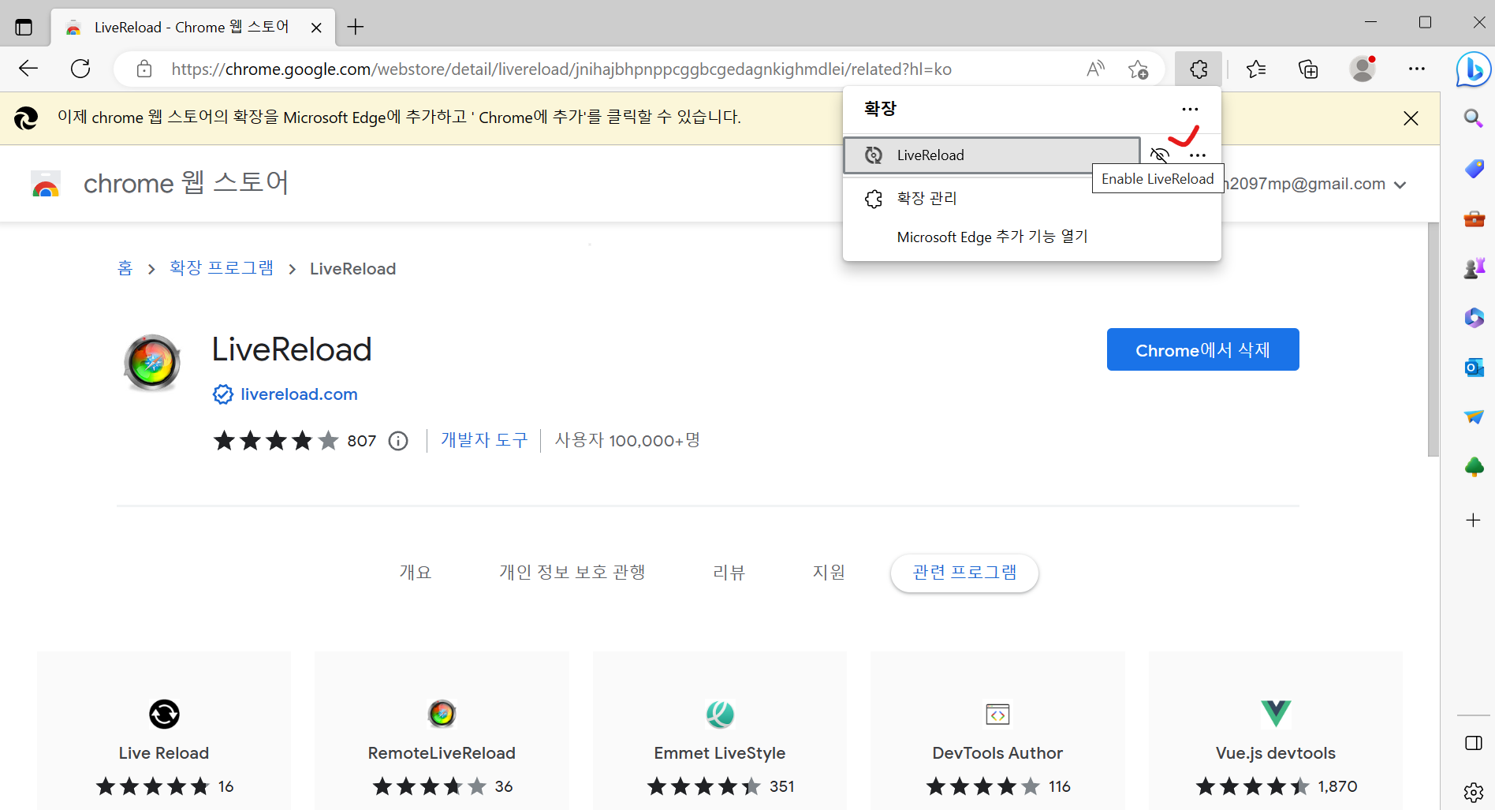Open Edge Settings and more menu
Viewport: 1495px width, 810px height.
(x=1417, y=69)
